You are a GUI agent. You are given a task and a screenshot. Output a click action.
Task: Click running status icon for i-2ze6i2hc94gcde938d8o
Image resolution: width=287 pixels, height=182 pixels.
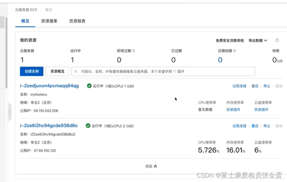(88, 126)
